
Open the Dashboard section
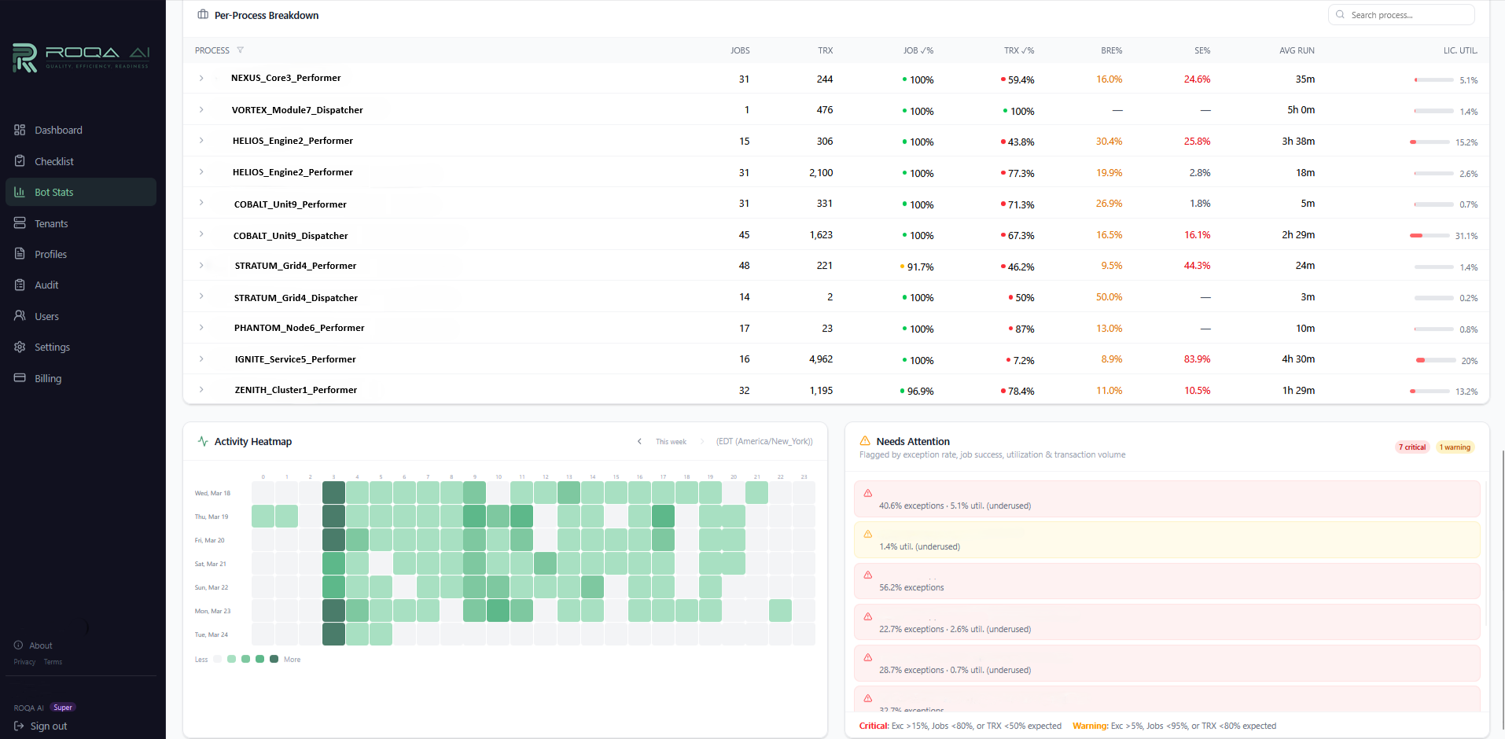(x=58, y=130)
